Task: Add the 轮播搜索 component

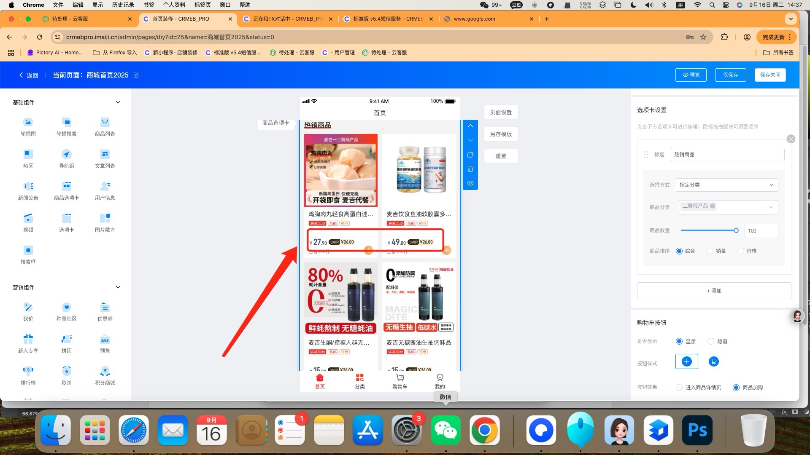Action: [x=66, y=127]
